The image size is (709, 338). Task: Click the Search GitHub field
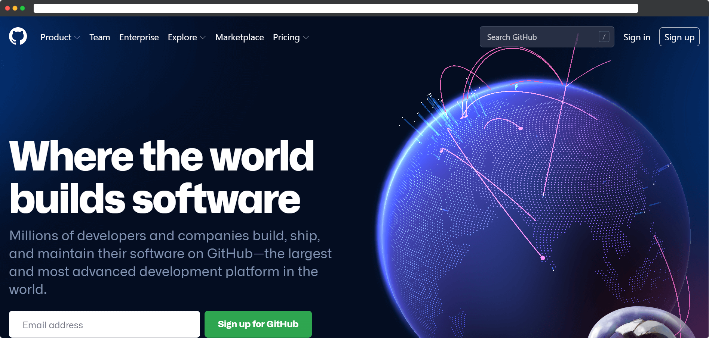click(531, 37)
